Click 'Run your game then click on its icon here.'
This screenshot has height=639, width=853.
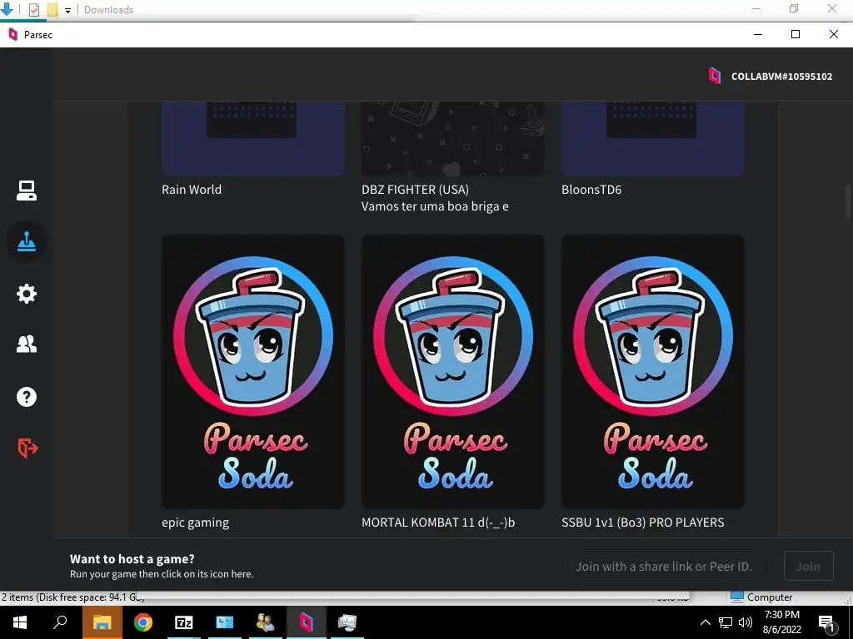click(162, 574)
